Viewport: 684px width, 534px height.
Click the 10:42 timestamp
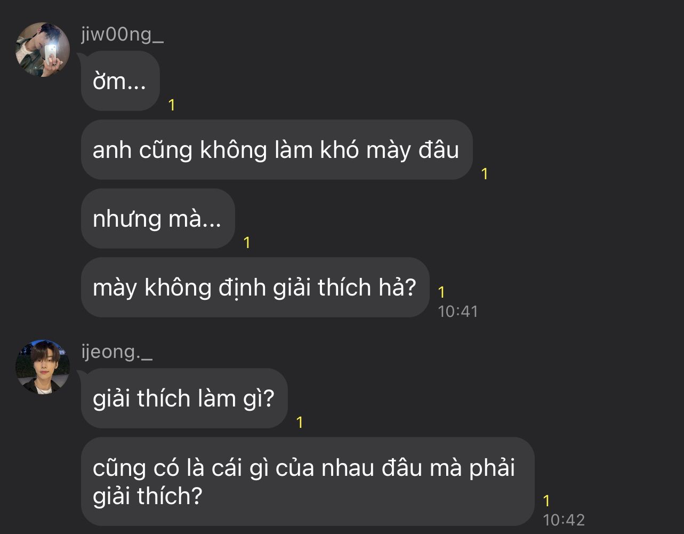click(x=564, y=520)
